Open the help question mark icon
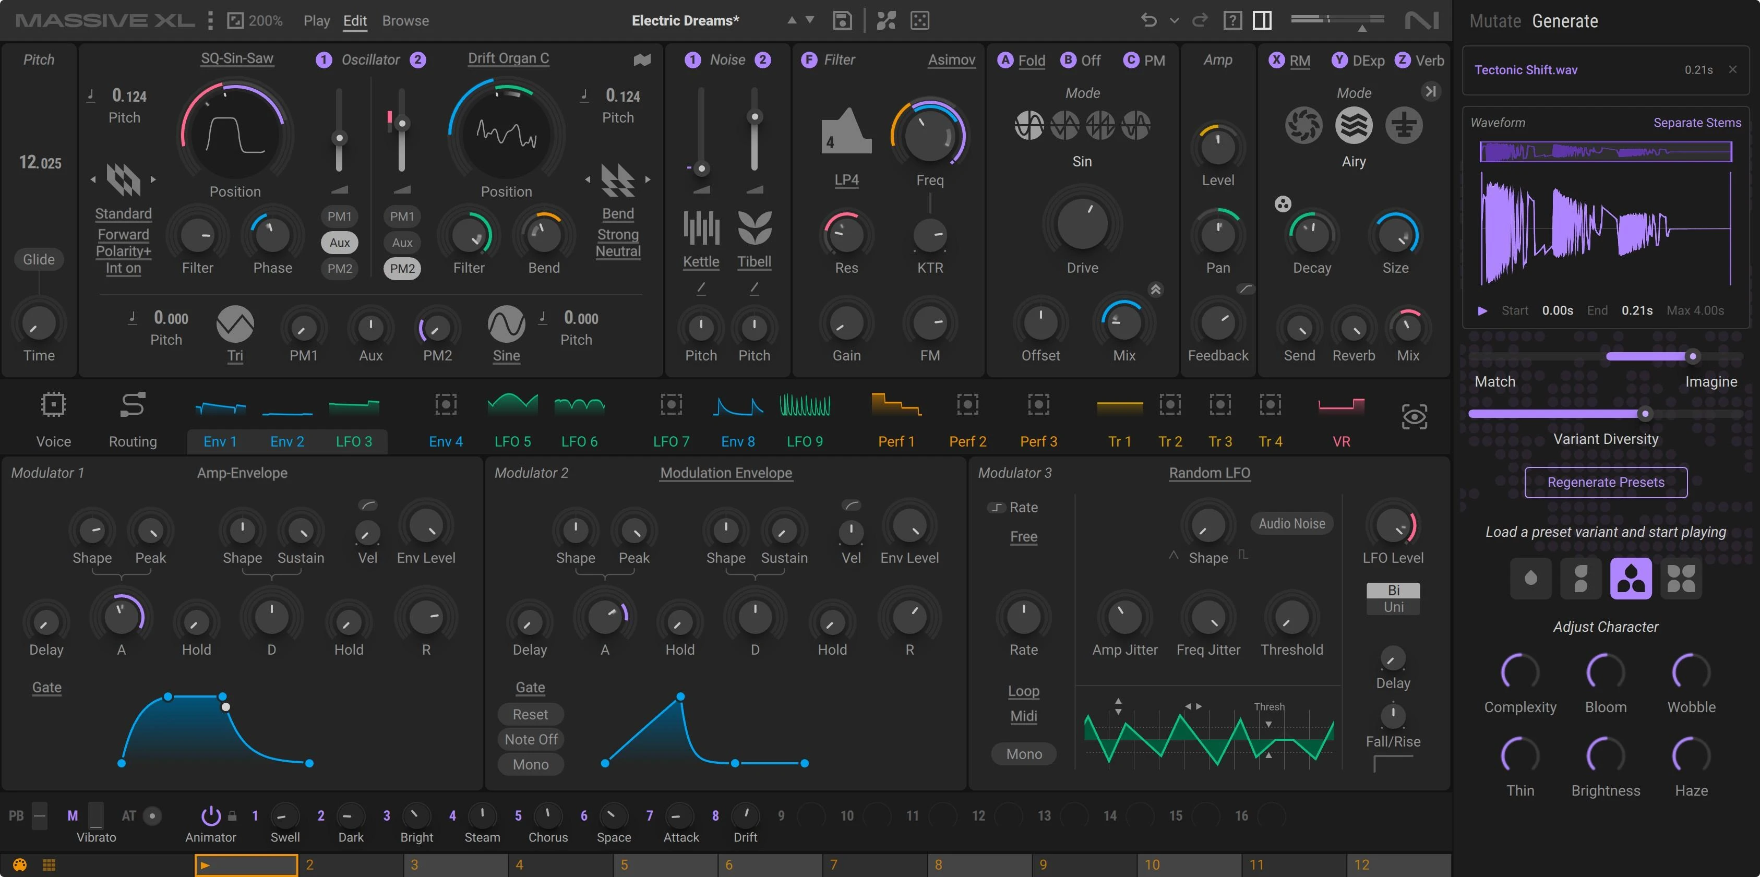This screenshot has height=877, width=1760. tap(1232, 20)
